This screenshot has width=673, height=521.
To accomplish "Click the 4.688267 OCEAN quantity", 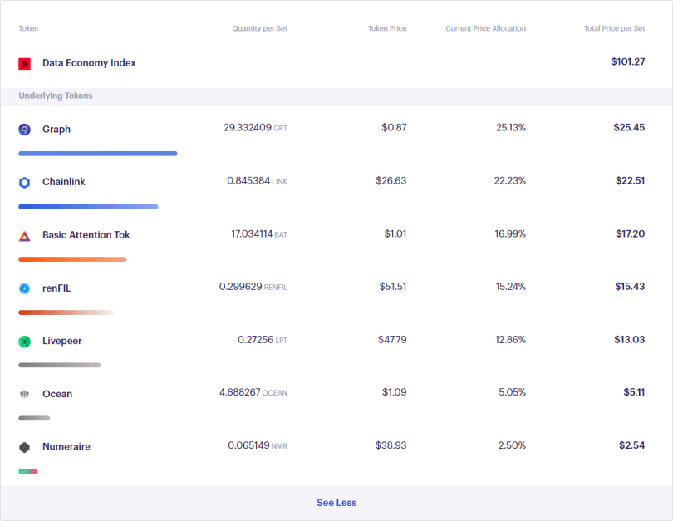I will (x=253, y=392).
